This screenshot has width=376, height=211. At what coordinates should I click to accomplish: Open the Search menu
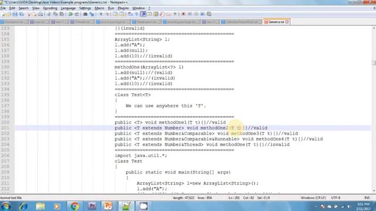23,8
